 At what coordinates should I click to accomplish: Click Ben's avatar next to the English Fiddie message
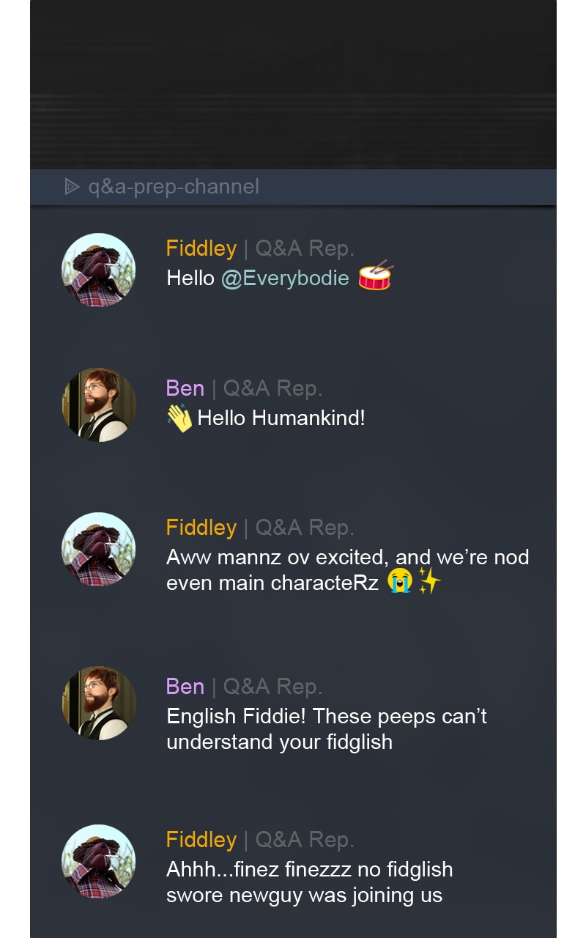(x=99, y=703)
